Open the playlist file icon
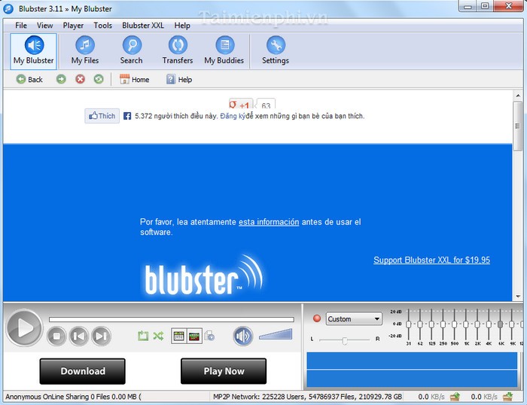 (x=209, y=336)
